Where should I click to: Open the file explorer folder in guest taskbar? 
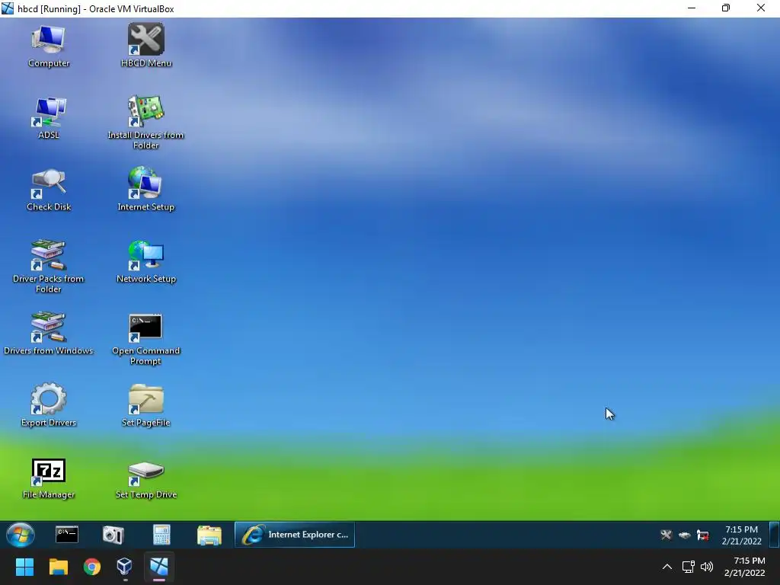(209, 535)
